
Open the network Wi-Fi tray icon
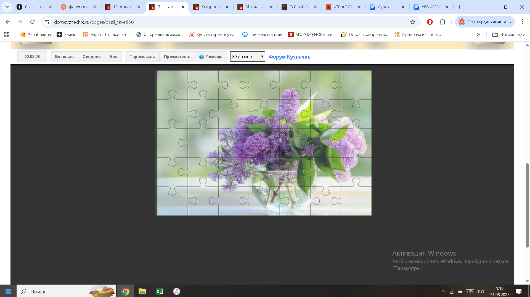coord(452,291)
